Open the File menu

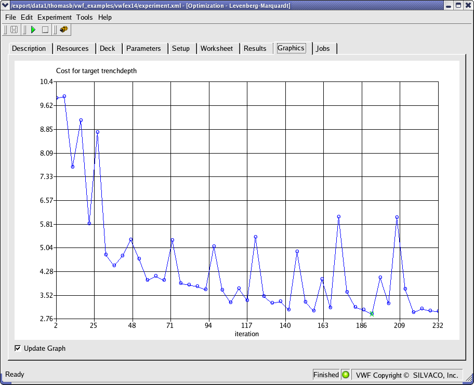[10, 18]
